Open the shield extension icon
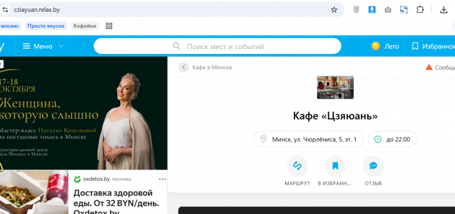This screenshot has width=455, height=214. pyautogui.click(x=356, y=10)
